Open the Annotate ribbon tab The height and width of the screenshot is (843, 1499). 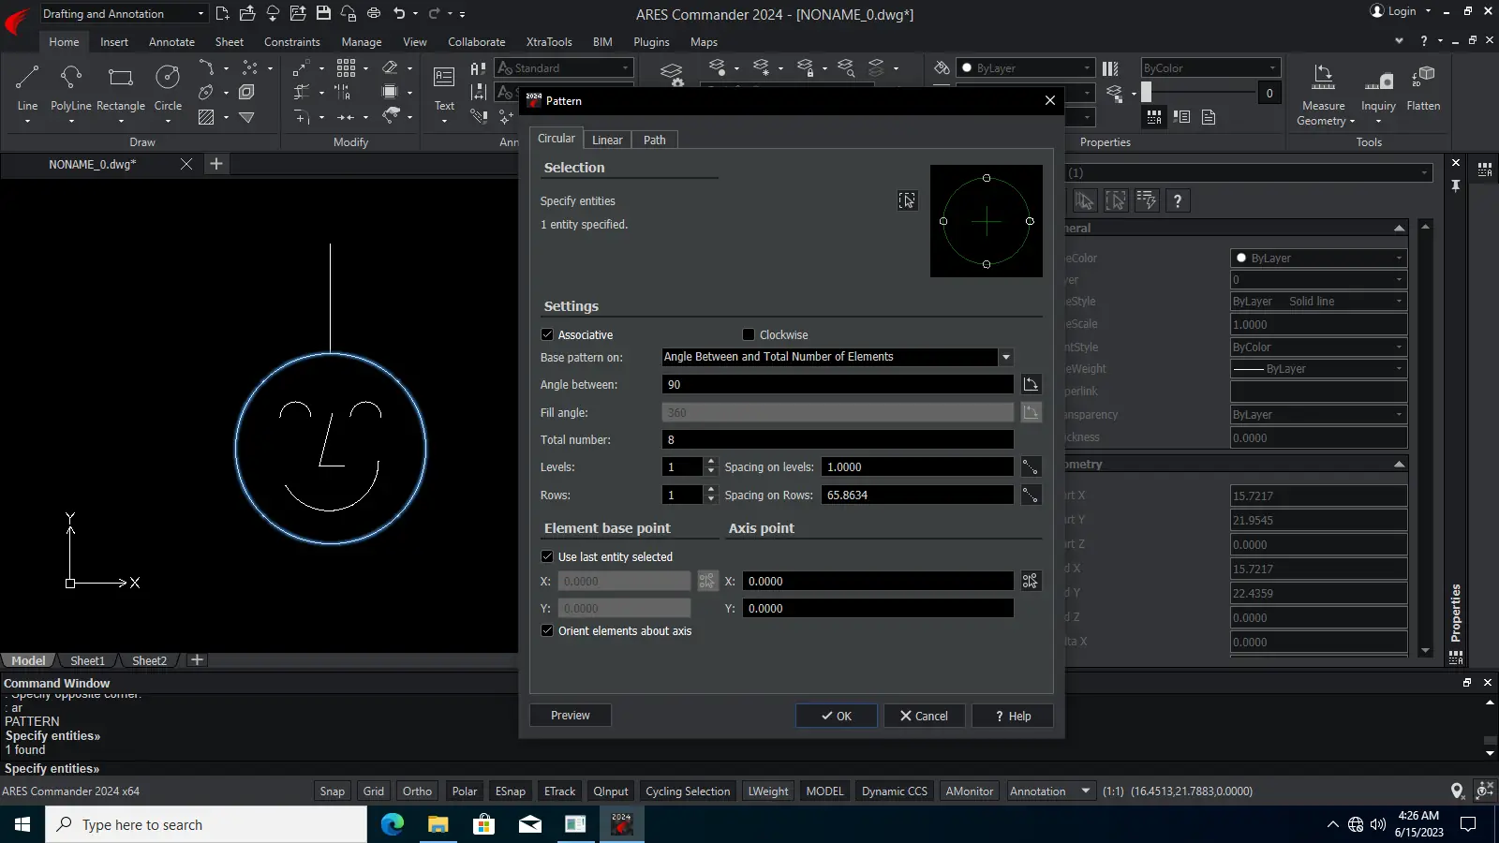click(x=171, y=42)
